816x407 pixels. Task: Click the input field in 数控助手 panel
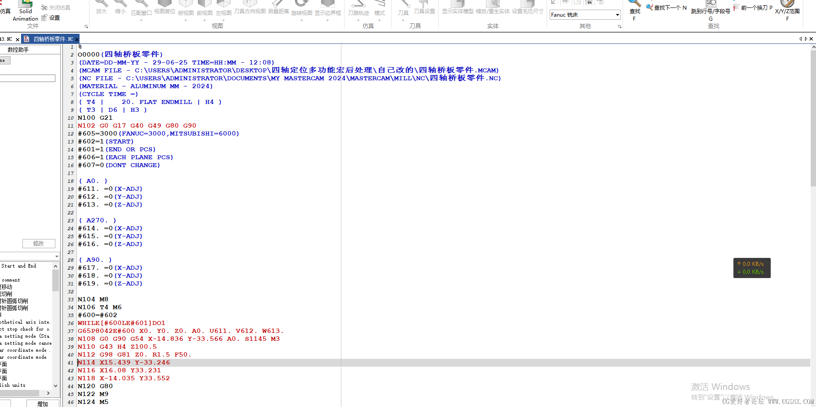(28, 78)
